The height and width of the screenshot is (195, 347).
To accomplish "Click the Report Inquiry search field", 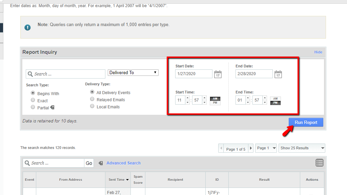I will [x=65, y=74].
